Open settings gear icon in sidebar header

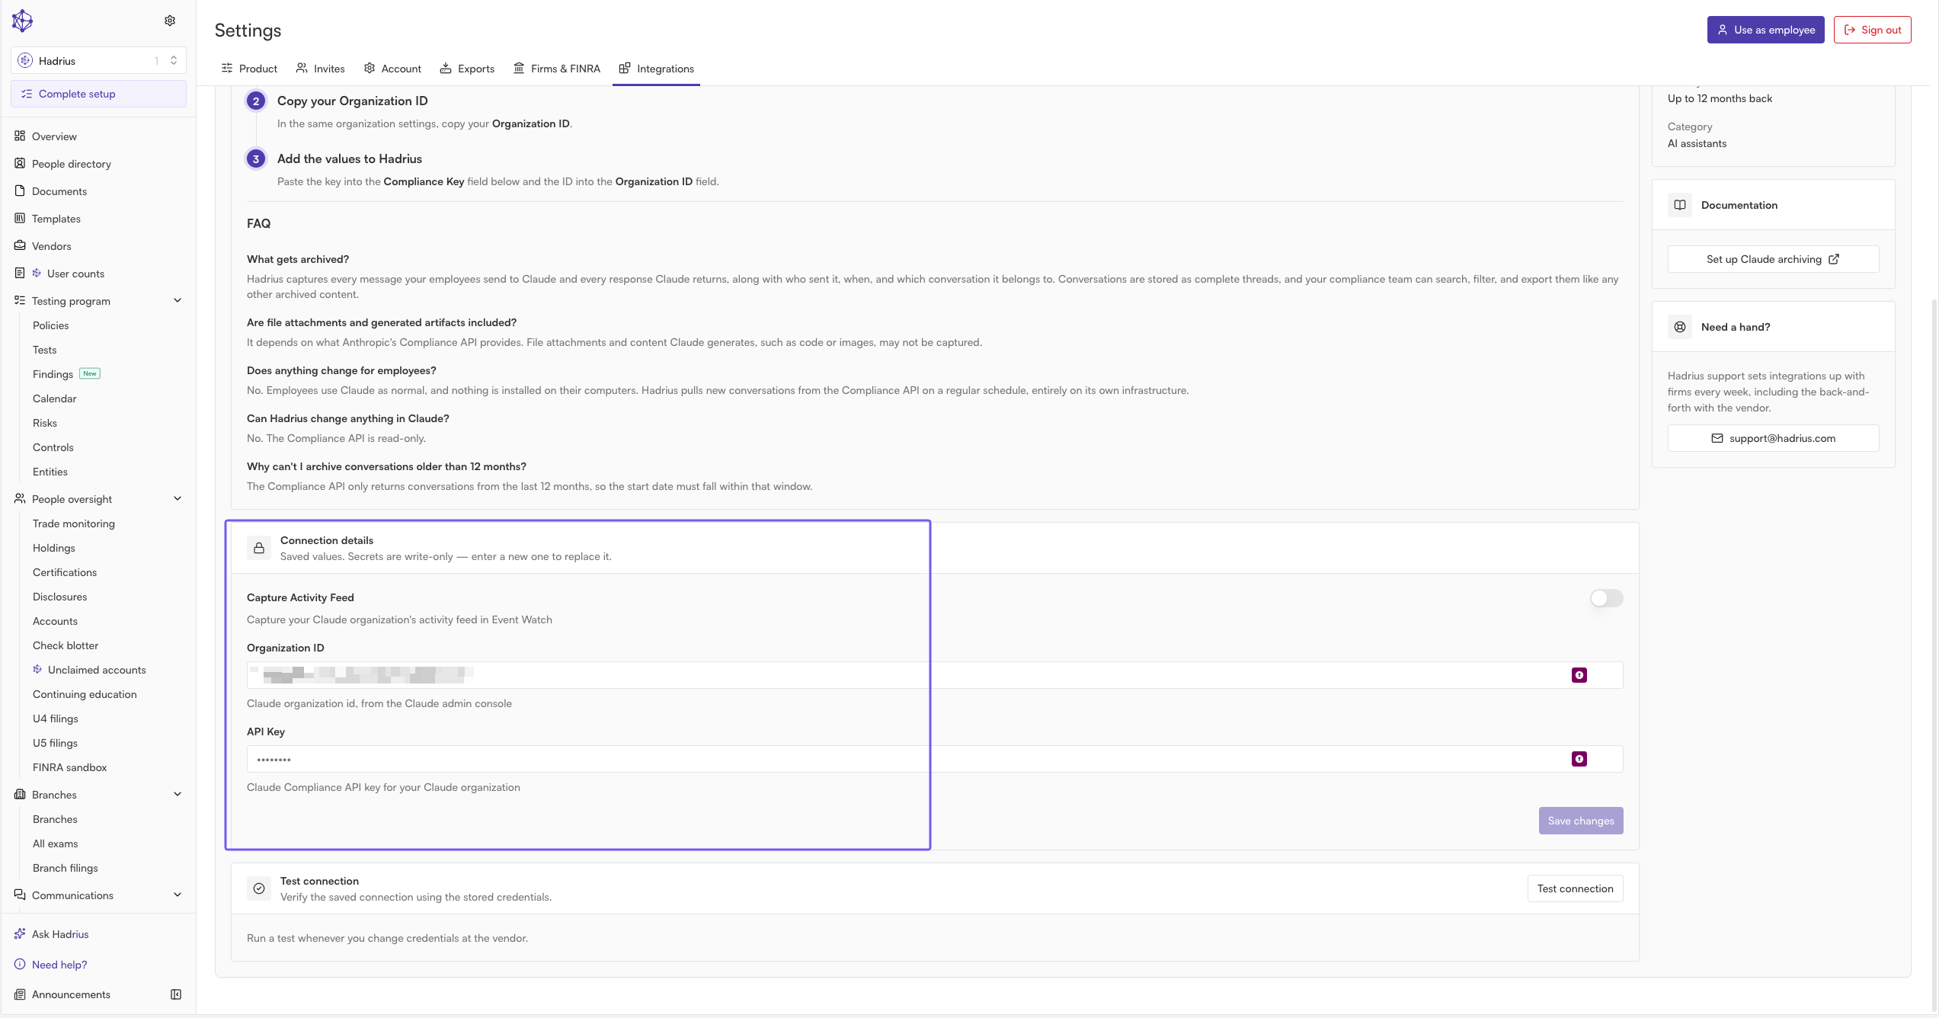click(x=170, y=21)
